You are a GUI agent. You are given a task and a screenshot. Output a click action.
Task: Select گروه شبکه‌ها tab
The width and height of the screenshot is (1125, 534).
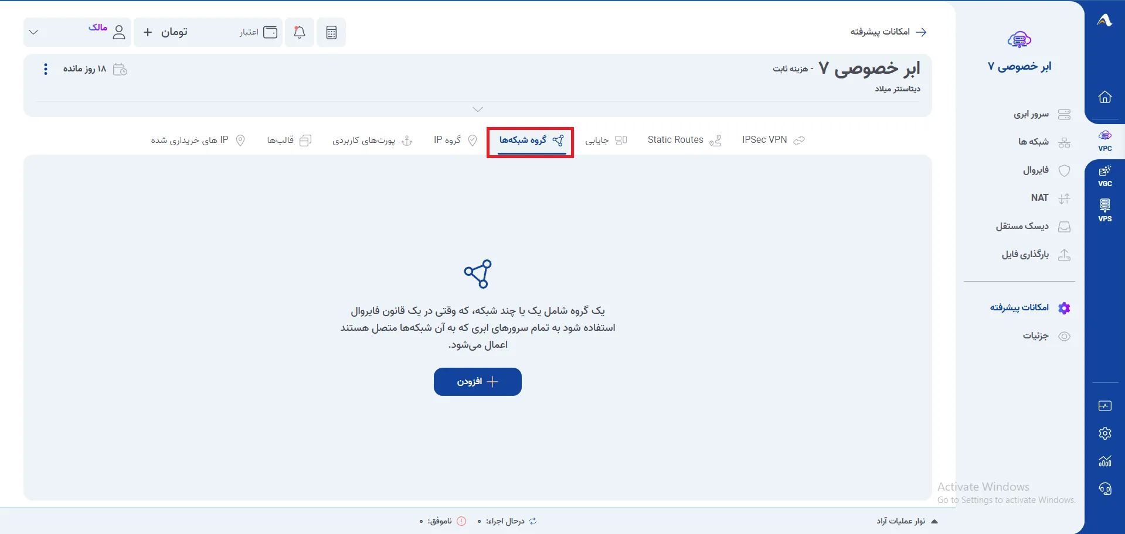[531, 141]
